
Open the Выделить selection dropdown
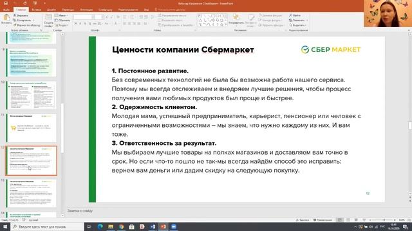(x=298, y=25)
